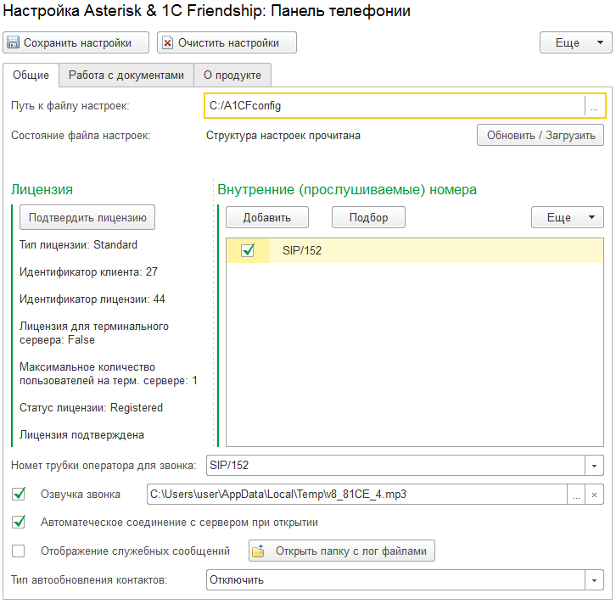Open the Работа с документами tab
The image size is (616, 604).
tap(126, 75)
